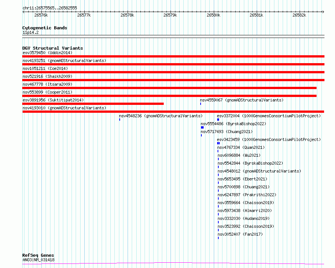Open nsv5717493 (Chuang2021) label

click(227, 132)
